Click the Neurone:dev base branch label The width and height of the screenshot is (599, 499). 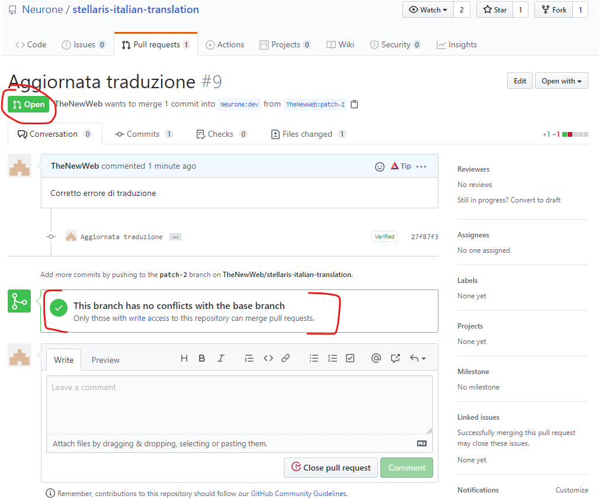239,104
